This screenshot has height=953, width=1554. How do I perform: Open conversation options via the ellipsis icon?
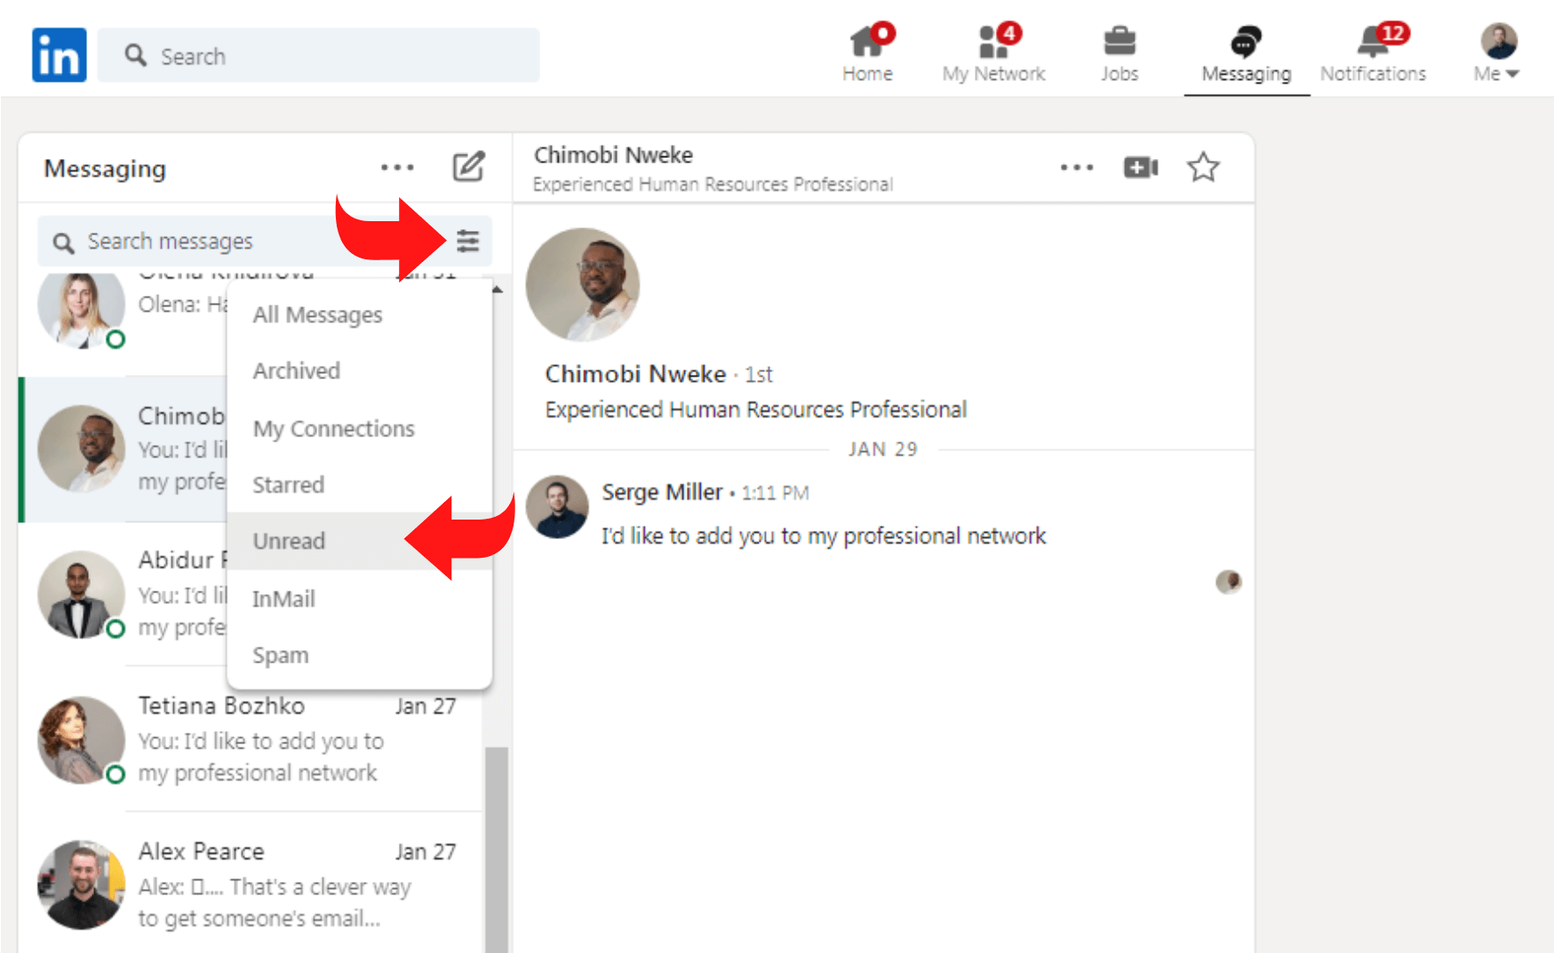coord(1077,167)
